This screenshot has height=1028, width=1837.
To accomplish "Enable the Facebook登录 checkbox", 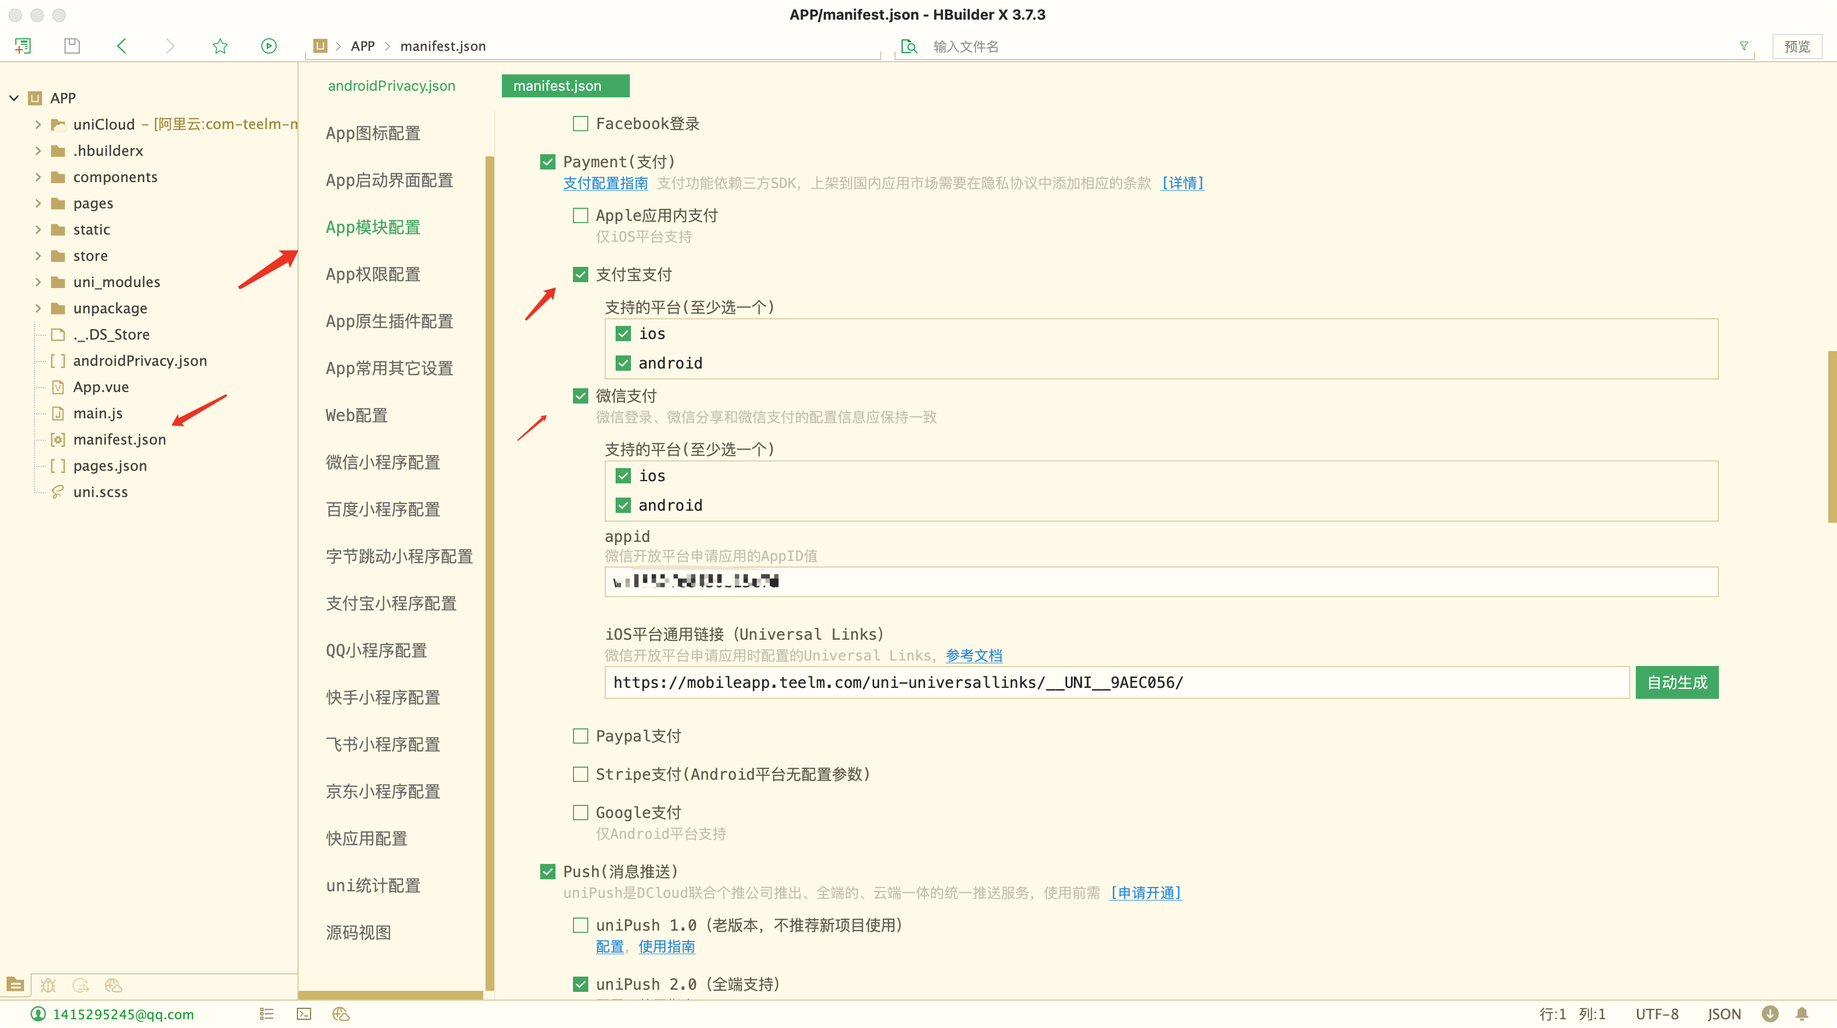I will click(581, 124).
